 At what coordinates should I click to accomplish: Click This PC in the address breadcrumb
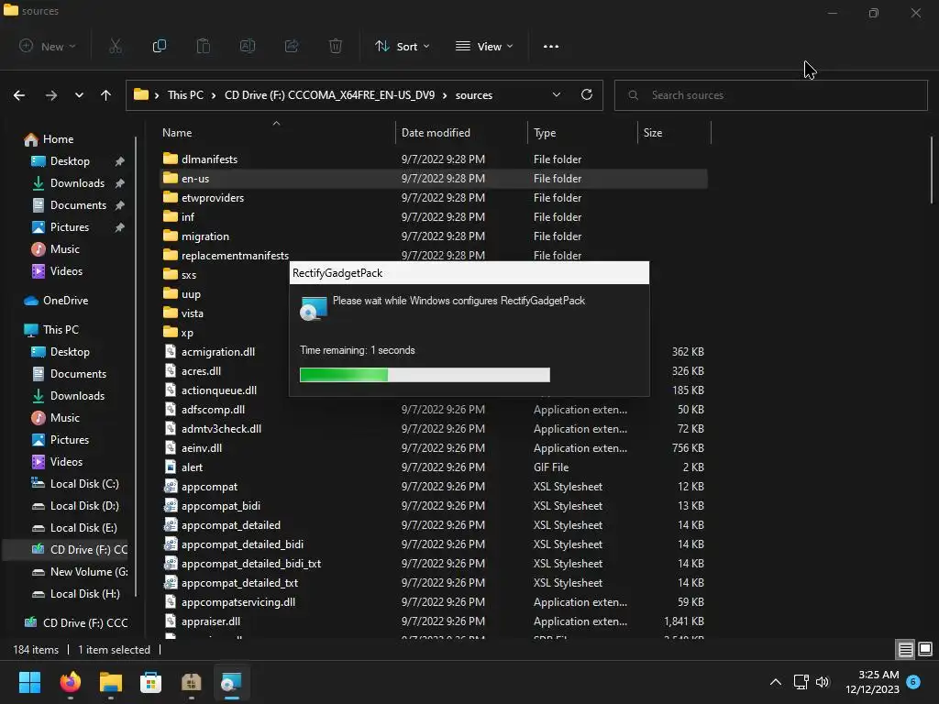pos(185,95)
